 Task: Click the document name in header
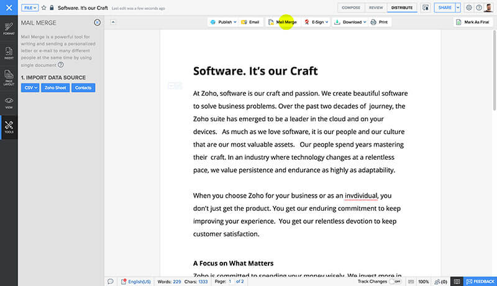(x=83, y=7)
